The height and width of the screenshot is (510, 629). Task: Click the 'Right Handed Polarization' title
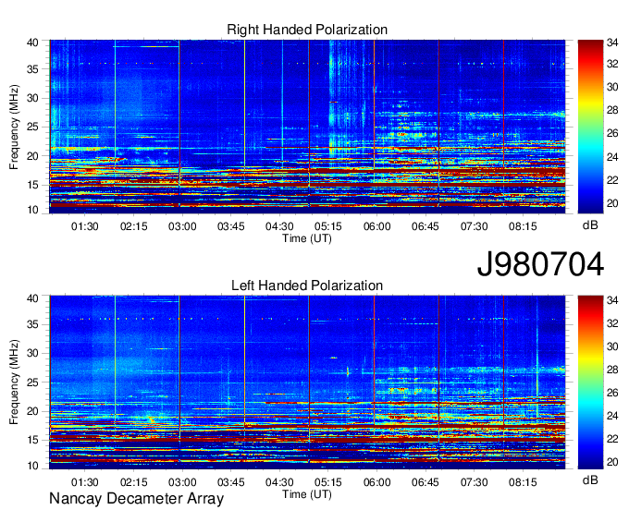[307, 30]
